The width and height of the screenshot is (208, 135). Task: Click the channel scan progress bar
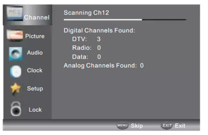(x=125, y=20)
